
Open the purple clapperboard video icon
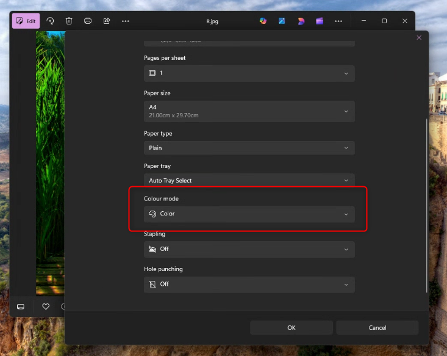coord(320,21)
